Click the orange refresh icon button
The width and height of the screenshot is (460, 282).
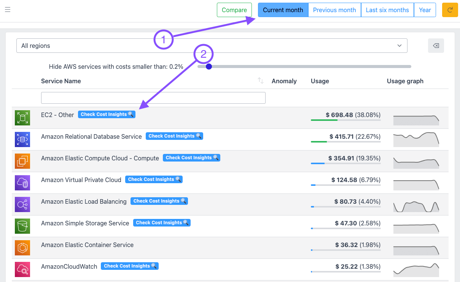pyautogui.click(x=450, y=10)
